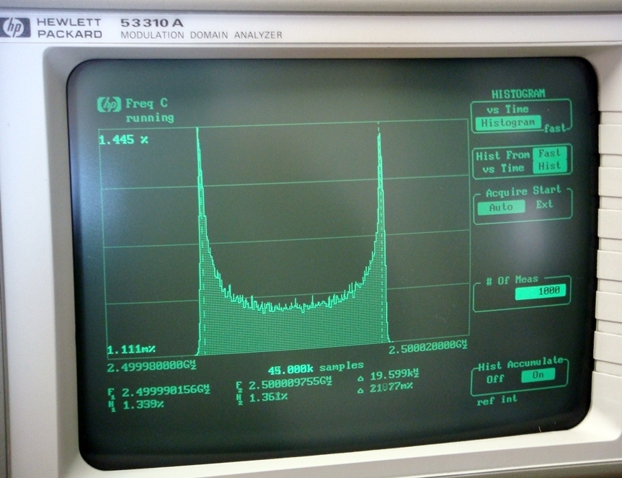Set Acquire Start to Ext
The height and width of the screenshot is (478, 622).
click(544, 205)
